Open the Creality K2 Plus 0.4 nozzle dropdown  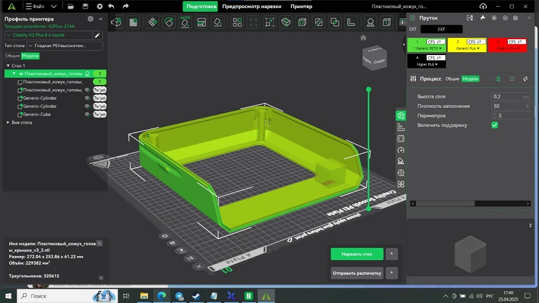[x=48, y=35]
